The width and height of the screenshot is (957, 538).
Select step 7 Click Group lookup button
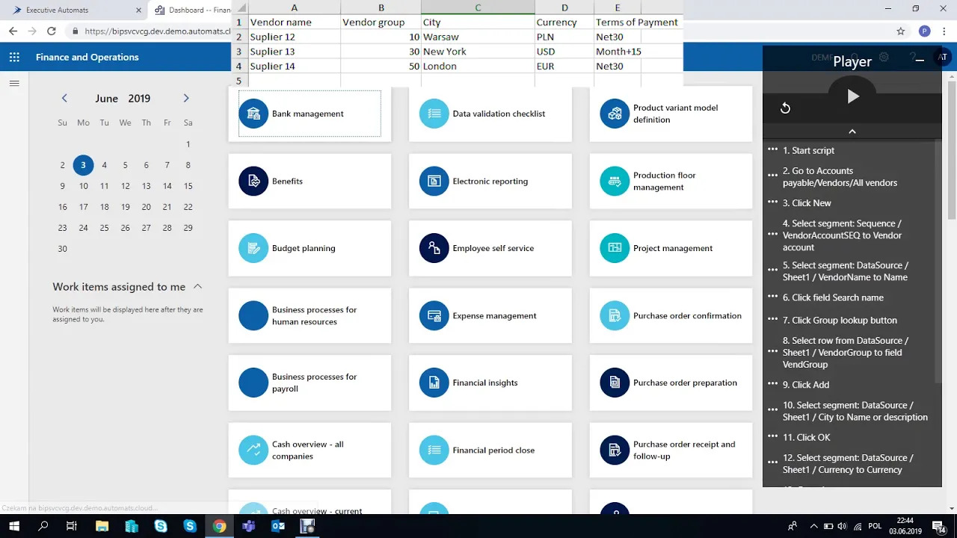point(840,321)
